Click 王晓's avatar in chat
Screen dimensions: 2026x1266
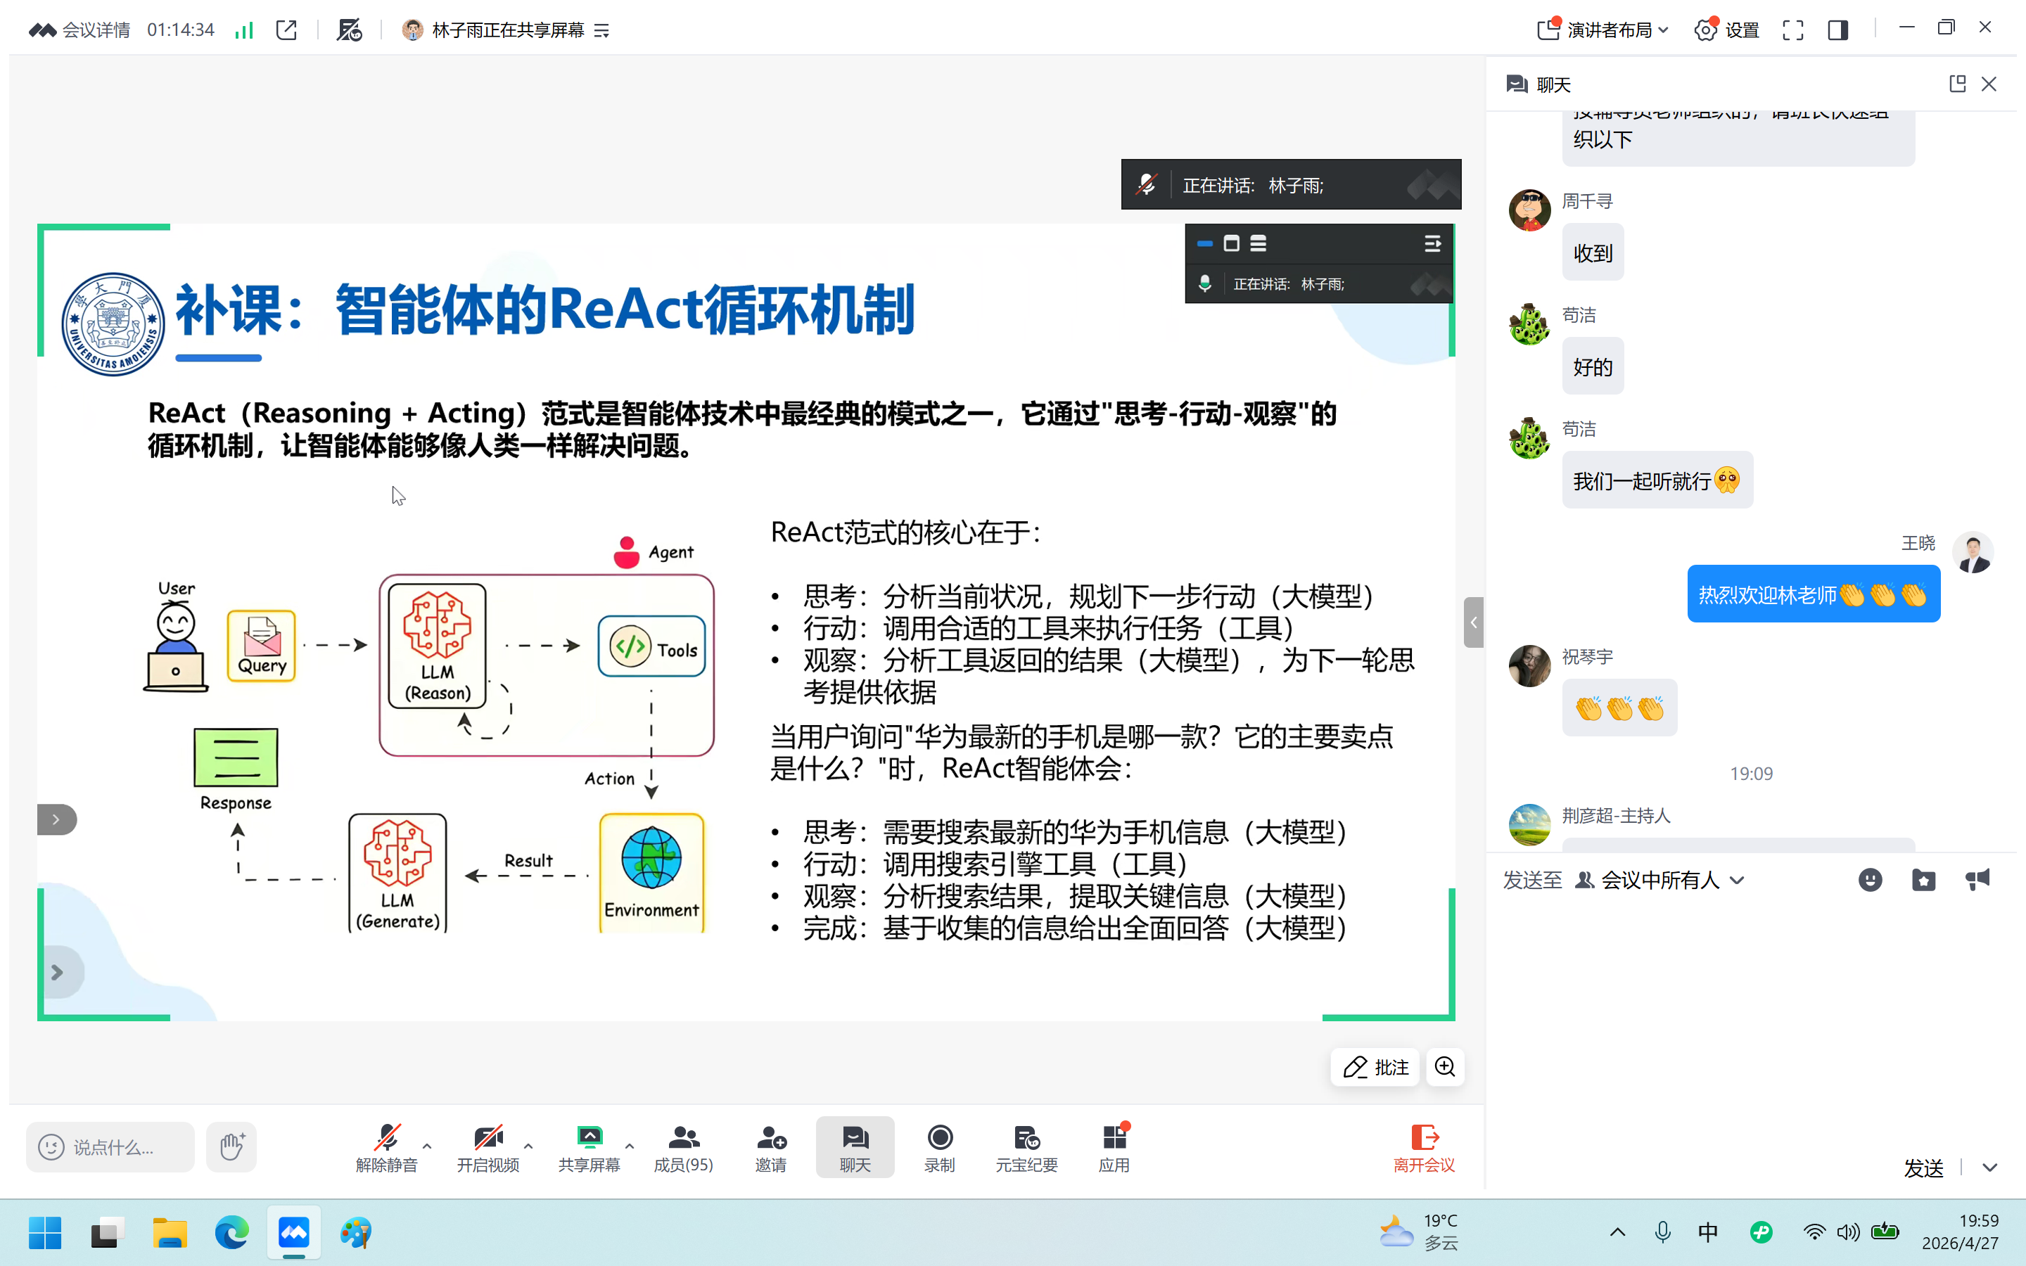pyautogui.click(x=1973, y=552)
